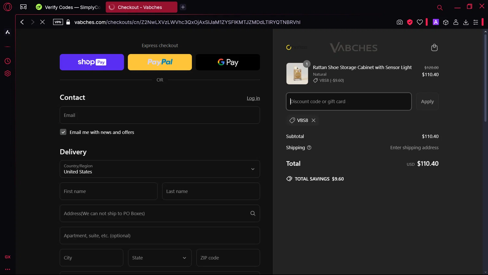The image size is (488, 275).
Task: Click the Log in link
Action: [x=253, y=98]
